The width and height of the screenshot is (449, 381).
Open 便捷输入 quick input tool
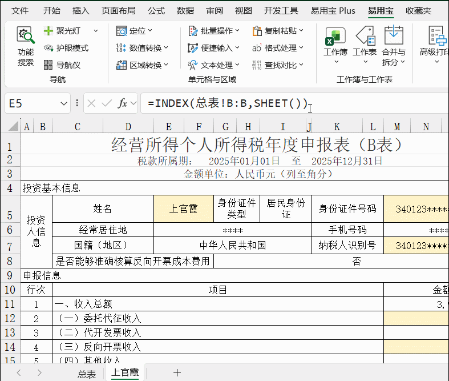(x=213, y=48)
